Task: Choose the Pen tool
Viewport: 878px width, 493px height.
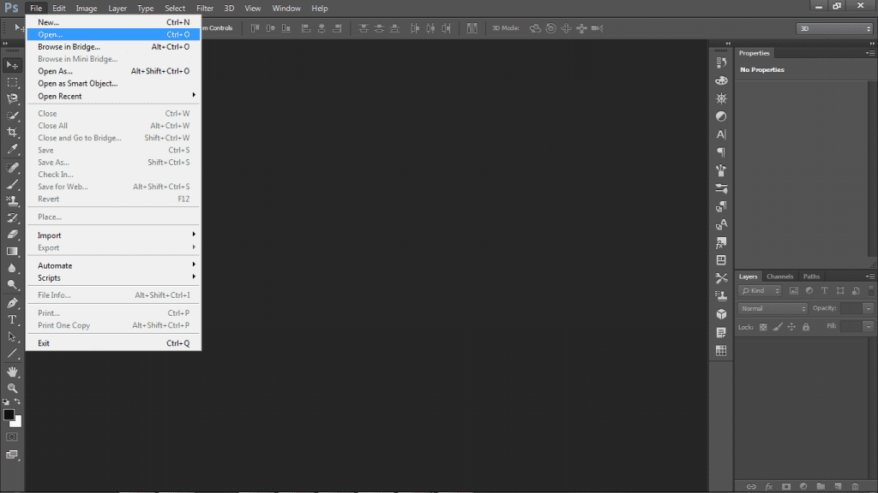Action: point(13,303)
